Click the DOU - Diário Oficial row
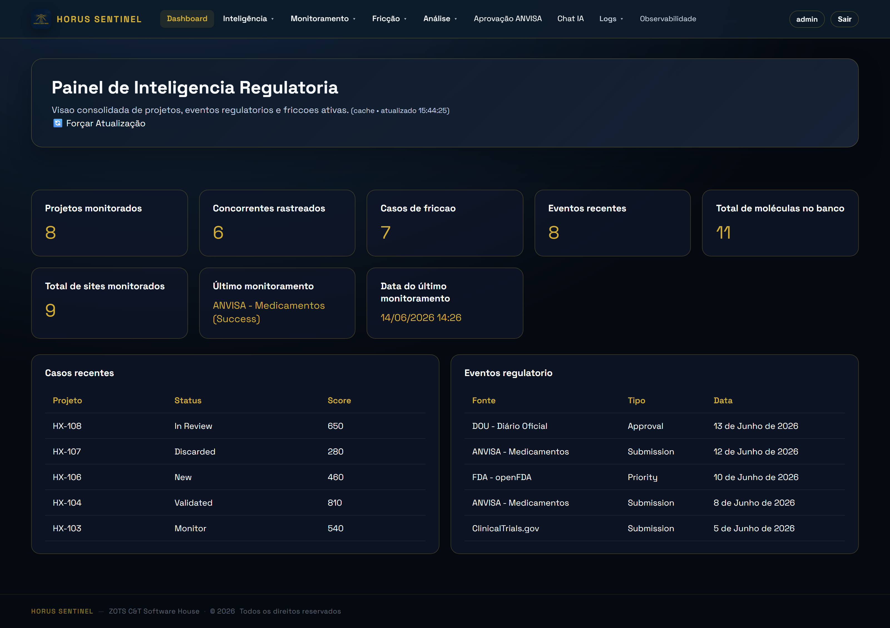 click(x=654, y=426)
